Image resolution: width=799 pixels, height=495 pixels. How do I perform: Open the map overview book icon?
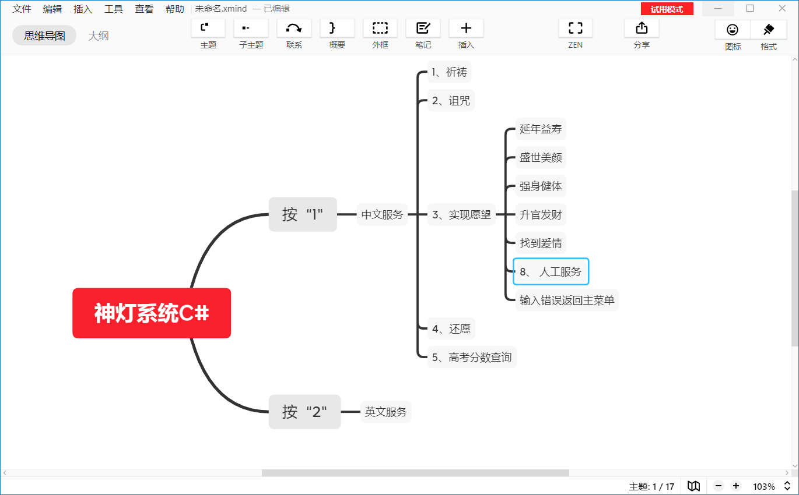(693, 486)
